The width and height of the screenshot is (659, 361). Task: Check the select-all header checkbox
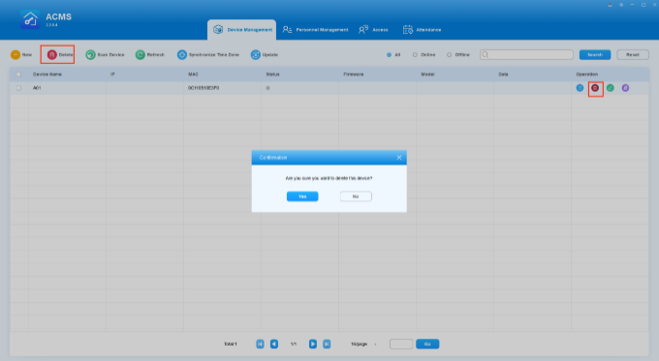point(18,75)
